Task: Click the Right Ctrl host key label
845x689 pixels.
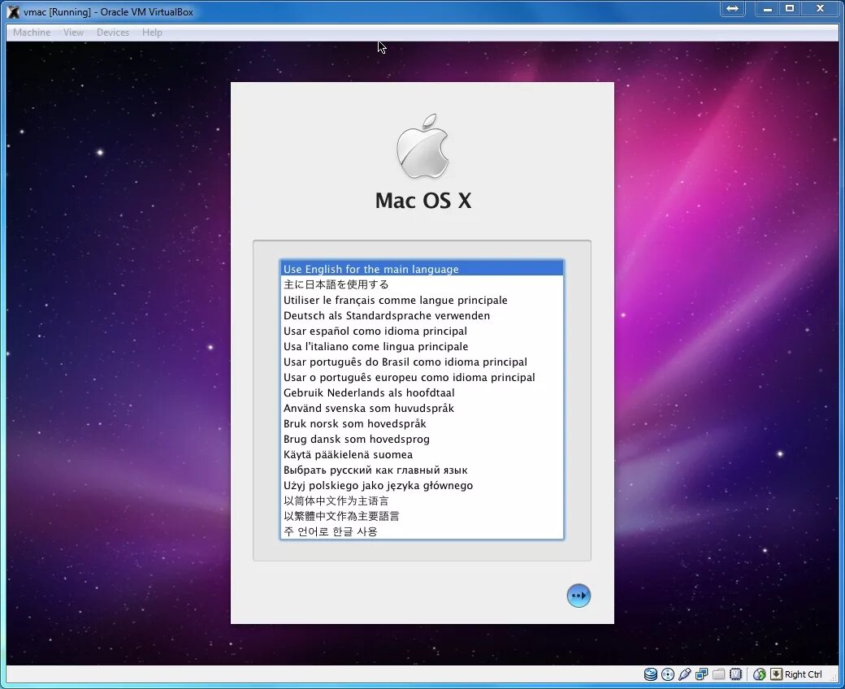Action: point(803,674)
